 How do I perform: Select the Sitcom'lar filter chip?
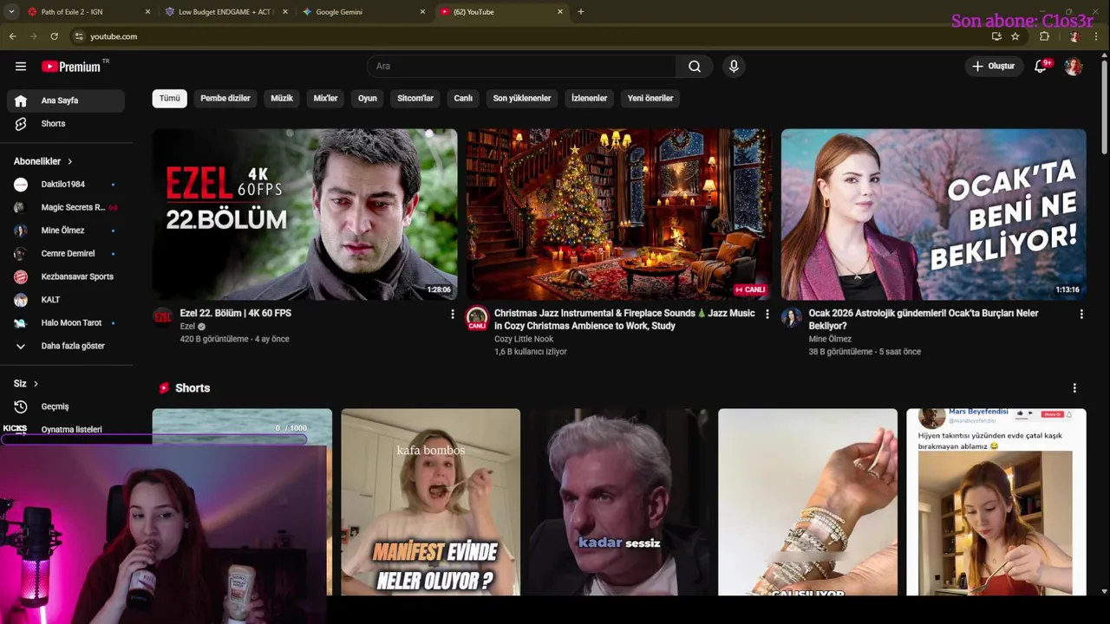pos(415,98)
